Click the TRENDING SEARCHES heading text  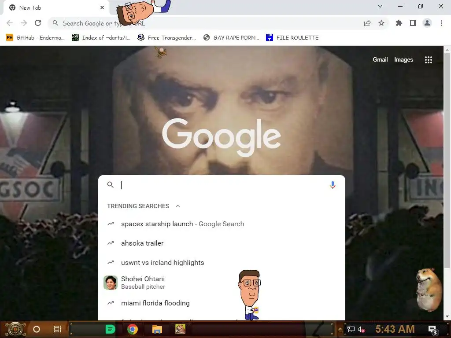click(138, 206)
